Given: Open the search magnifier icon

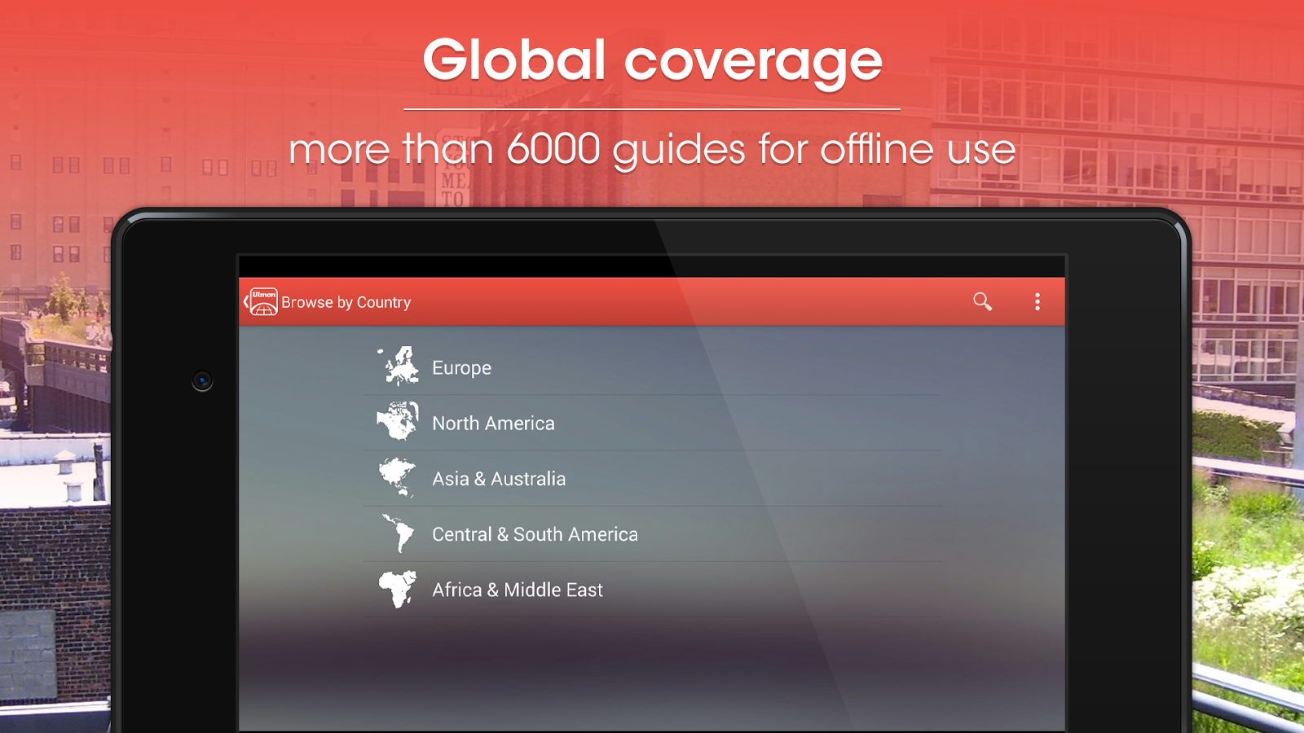Looking at the screenshot, I should tap(982, 301).
